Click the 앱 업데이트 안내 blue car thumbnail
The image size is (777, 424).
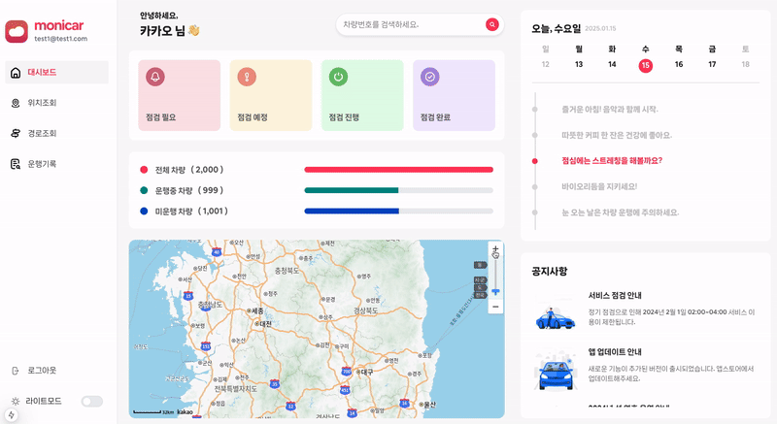point(556,372)
